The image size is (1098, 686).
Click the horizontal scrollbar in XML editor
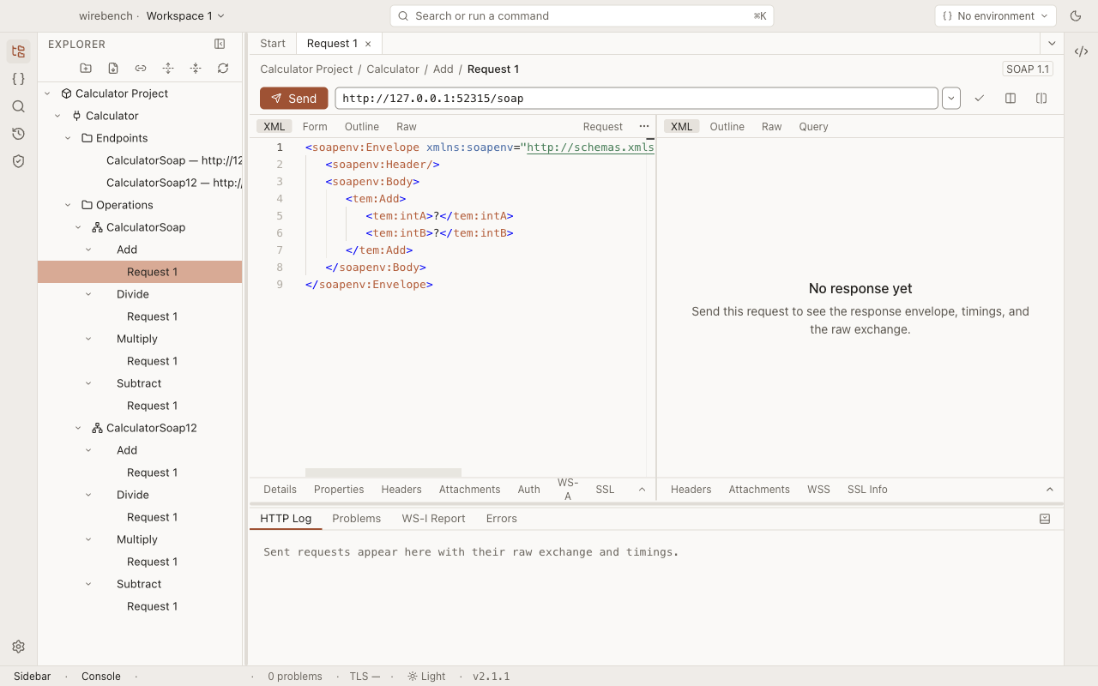[383, 472]
